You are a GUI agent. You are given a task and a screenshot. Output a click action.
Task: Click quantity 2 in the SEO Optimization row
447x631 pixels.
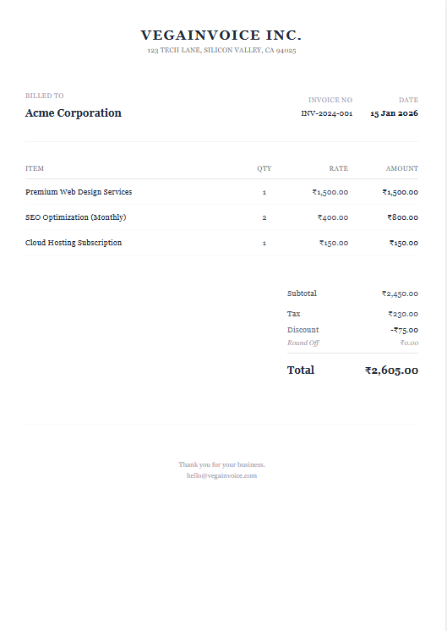click(264, 217)
